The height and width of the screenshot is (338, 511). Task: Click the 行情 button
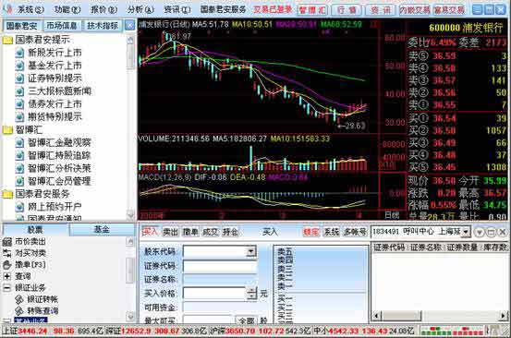(347, 10)
